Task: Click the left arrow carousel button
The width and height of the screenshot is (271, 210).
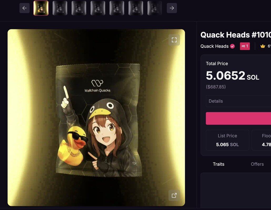Action: (x=24, y=8)
